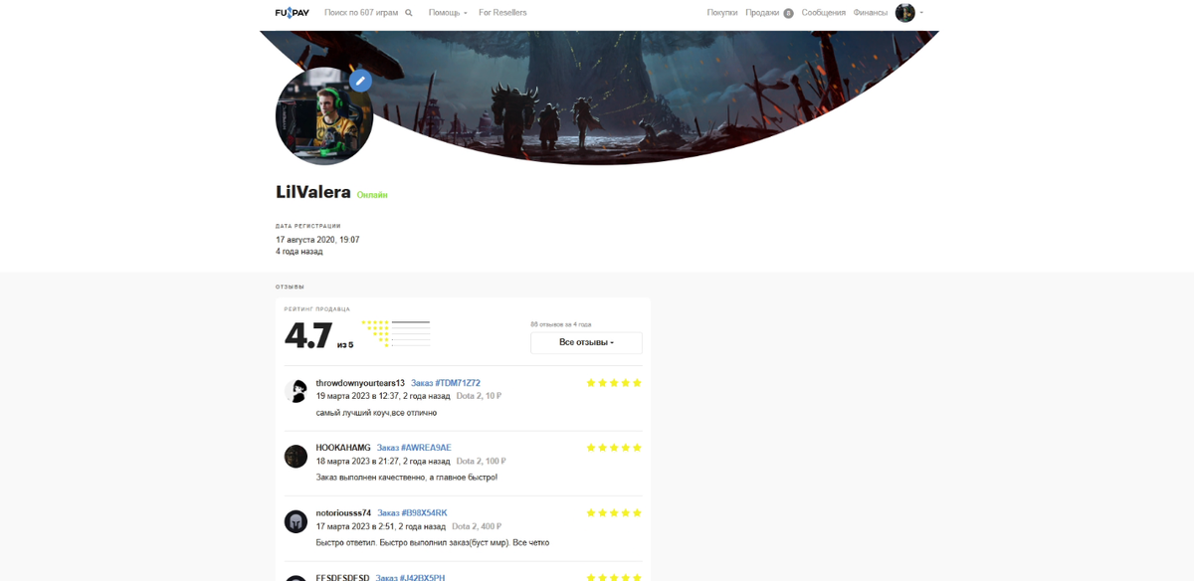Viewport: 1194px width, 581px height.
Task: Click the rating stars distribution chart
Action: point(395,333)
